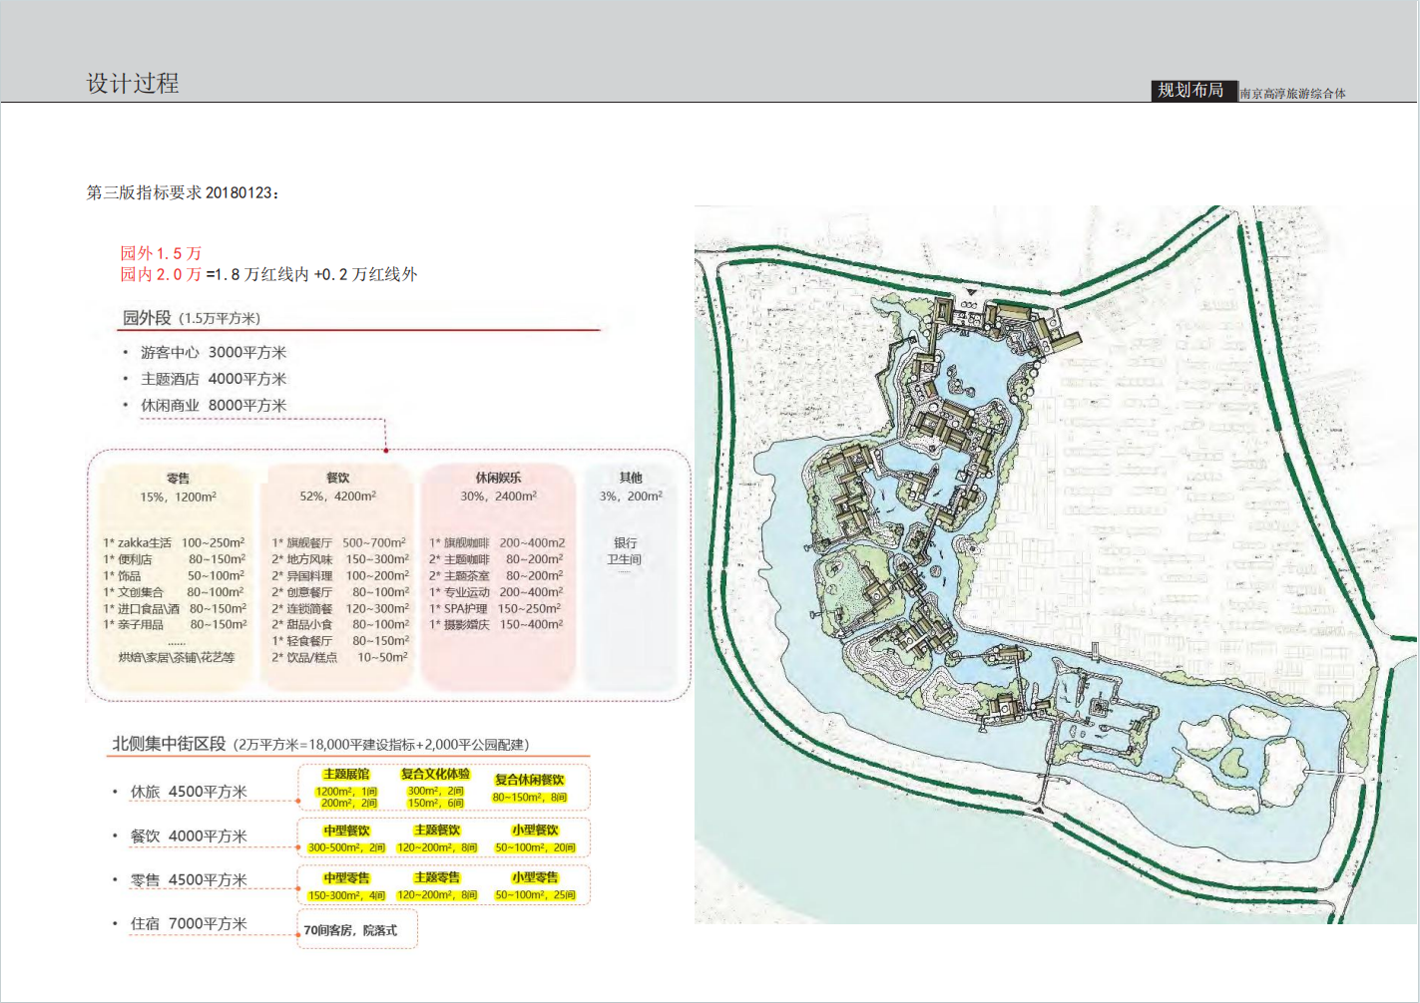Click the highlighted '中型餐饮' label
Screen dimensions: 1420x1003
click(346, 831)
